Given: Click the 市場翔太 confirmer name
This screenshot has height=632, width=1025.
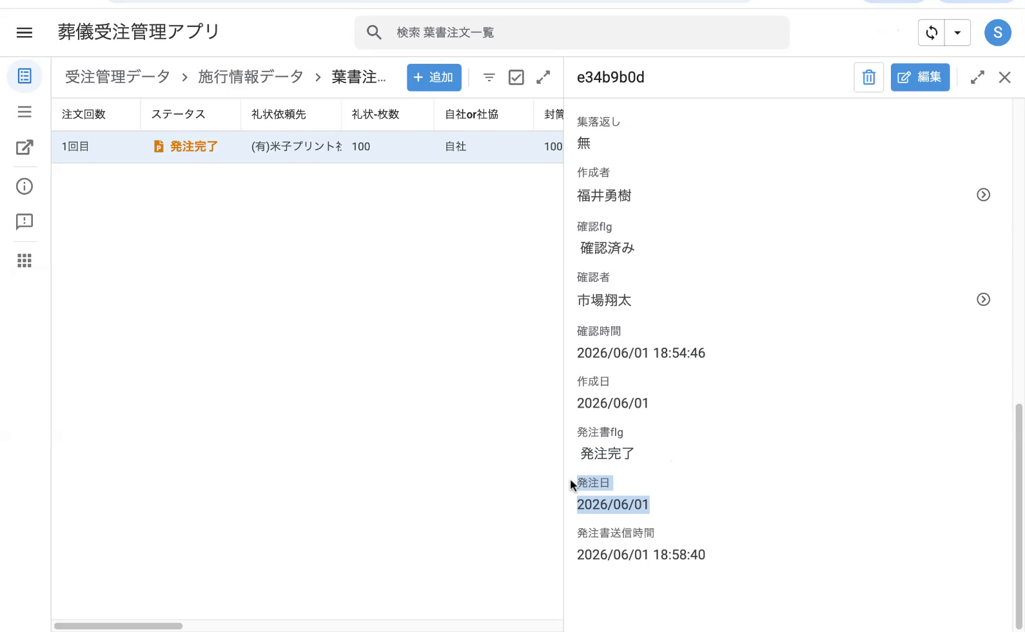Looking at the screenshot, I should tap(604, 300).
